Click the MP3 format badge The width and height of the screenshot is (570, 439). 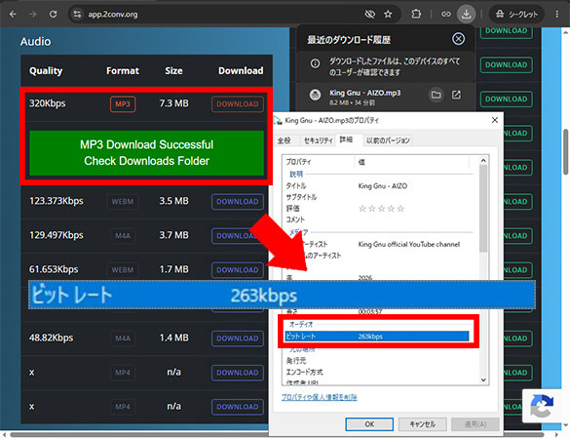point(123,104)
